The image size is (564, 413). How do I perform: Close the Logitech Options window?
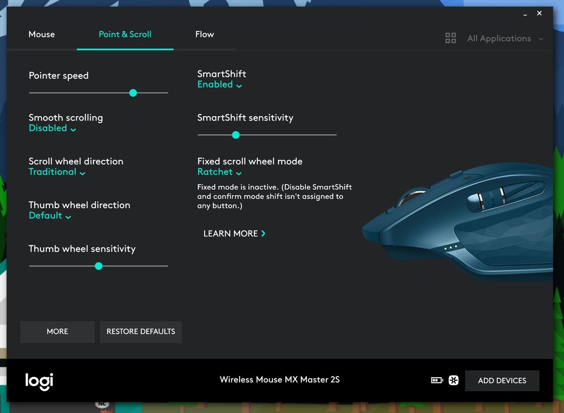pos(539,14)
